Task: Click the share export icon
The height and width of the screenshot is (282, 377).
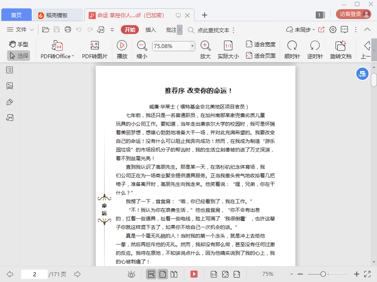Action: [321, 30]
